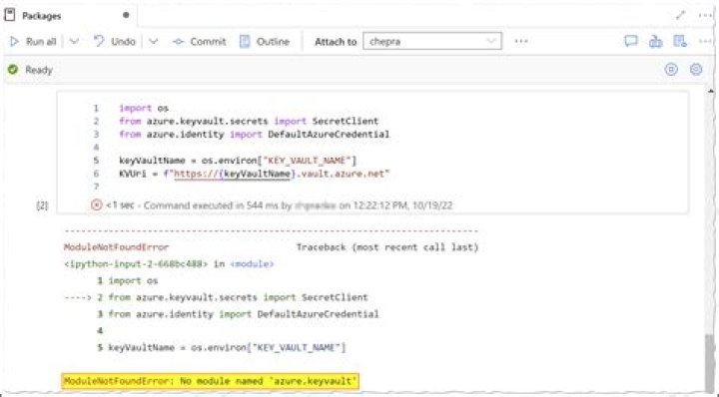Click the toolbar icon left of rightmost ellipsis
719x397 pixels.
coord(680,42)
